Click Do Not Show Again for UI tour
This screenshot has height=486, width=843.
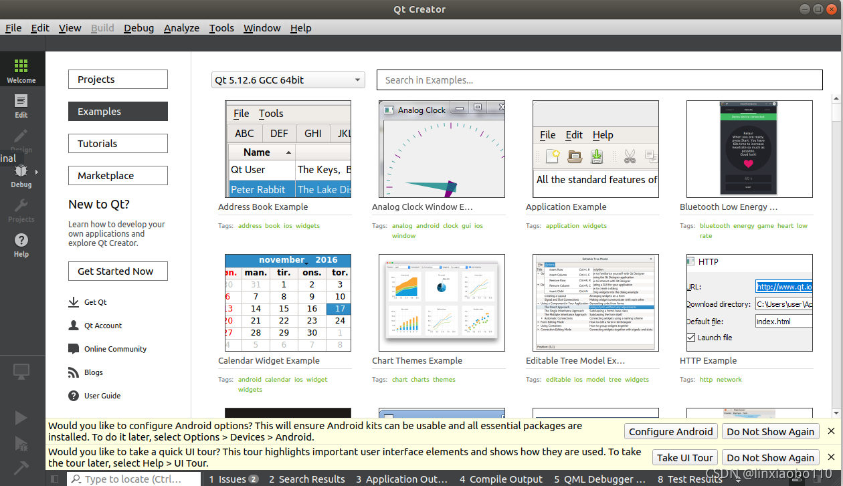pos(771,458)
